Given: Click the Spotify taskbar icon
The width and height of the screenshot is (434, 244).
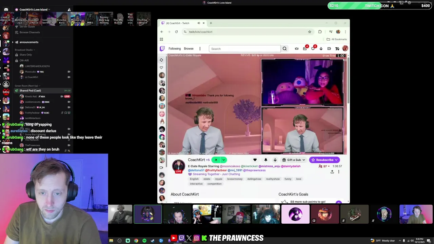Looking at the screenshot, I should point(144,241).
